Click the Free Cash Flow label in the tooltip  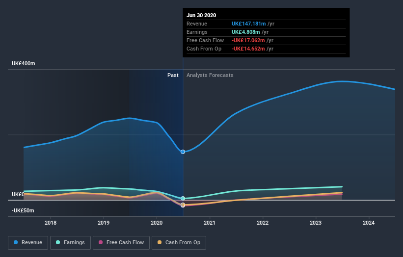205,40
